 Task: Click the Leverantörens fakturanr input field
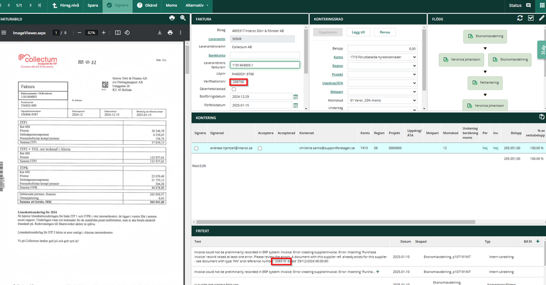(265, 65)
